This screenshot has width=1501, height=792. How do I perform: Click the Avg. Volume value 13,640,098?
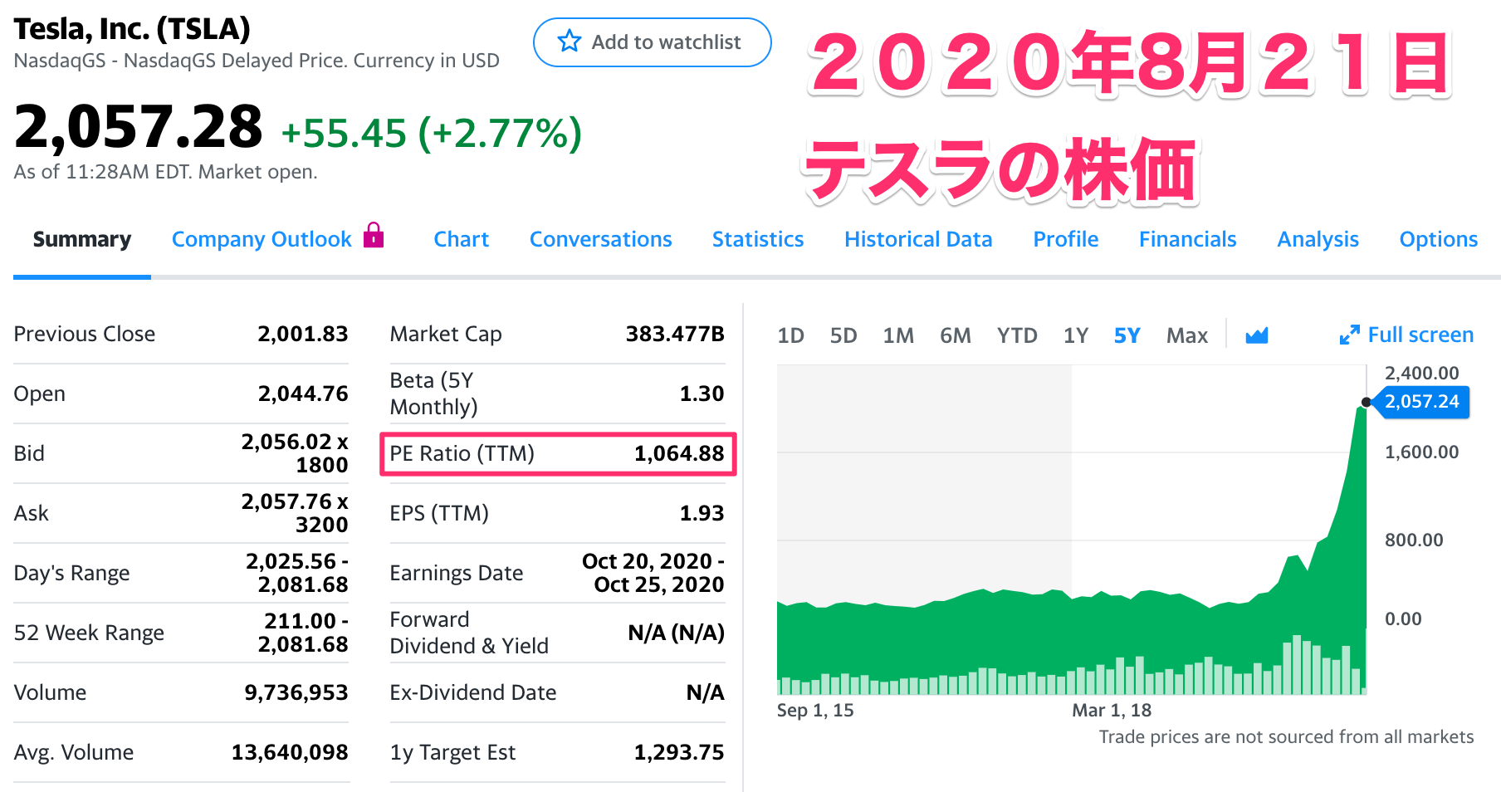pyautogui.click(x=290, y=752)
